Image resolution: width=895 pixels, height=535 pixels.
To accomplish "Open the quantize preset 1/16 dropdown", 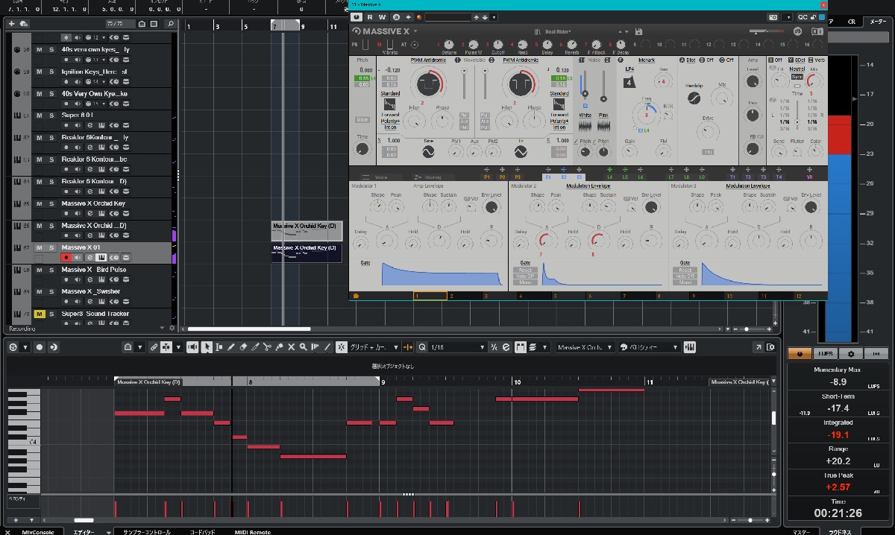I will (x=457, y=347).
